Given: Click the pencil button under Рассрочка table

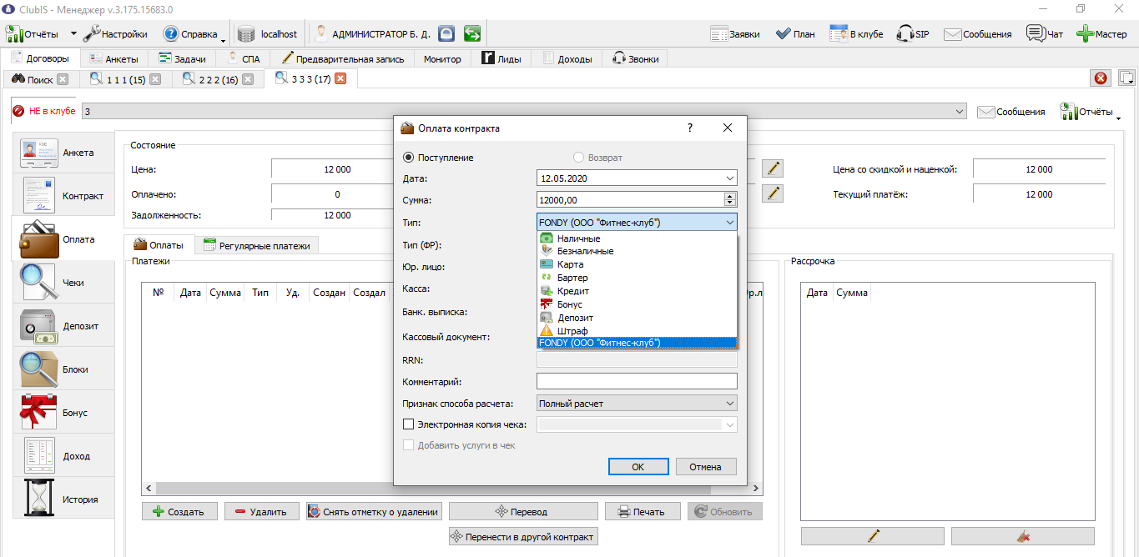Looking at the screenshot, I should 873,536.
